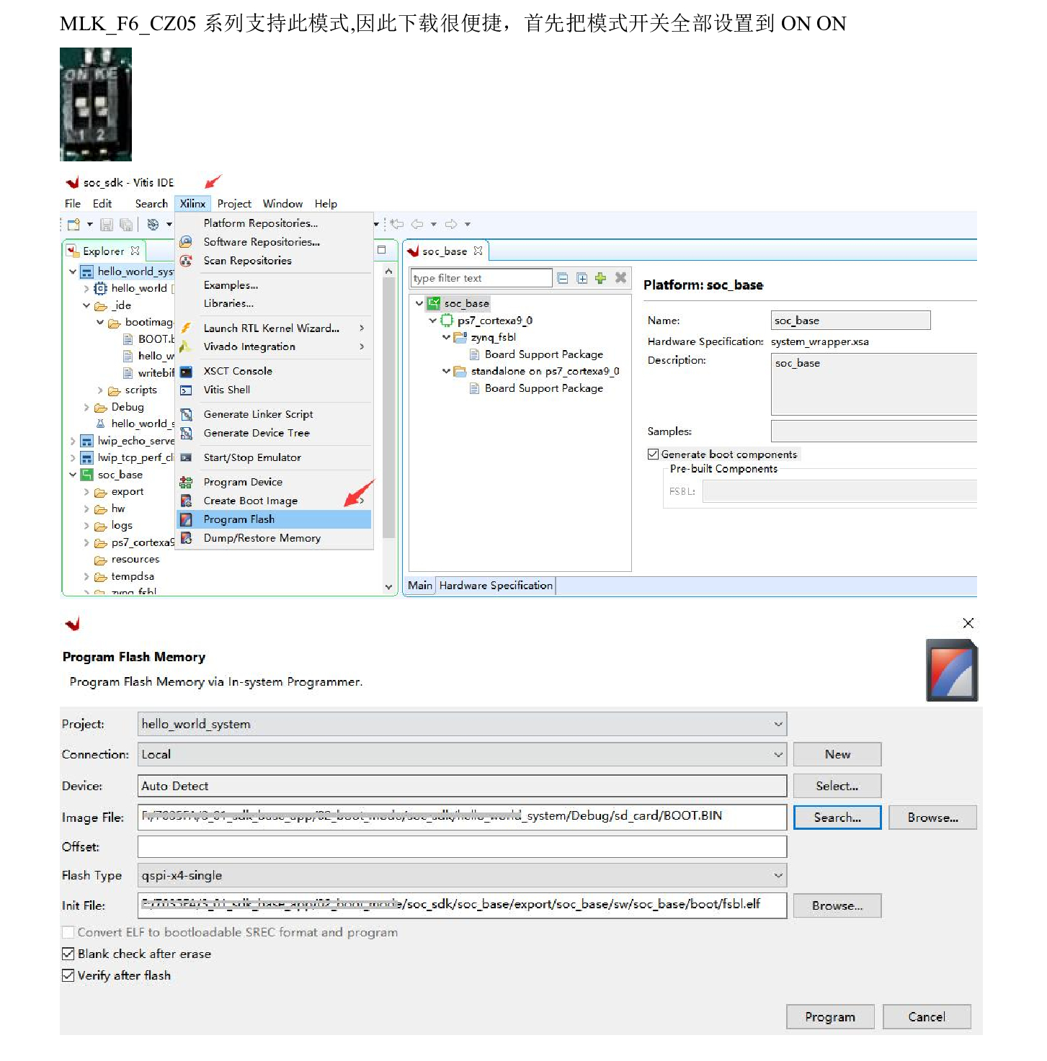Click the Image File path field
1047x1061 pixels.
click(462, 817)
